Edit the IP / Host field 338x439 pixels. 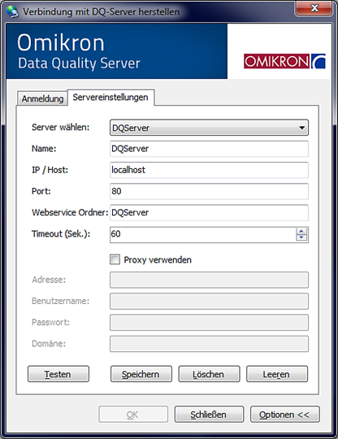[209, 170]
